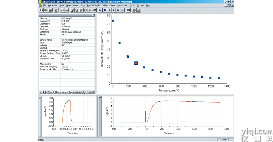Viewport: 273px width, 142px height.
Task: Click the red-blue circular arrows icon
Action: pyautogui.click(x=86, y=10)
